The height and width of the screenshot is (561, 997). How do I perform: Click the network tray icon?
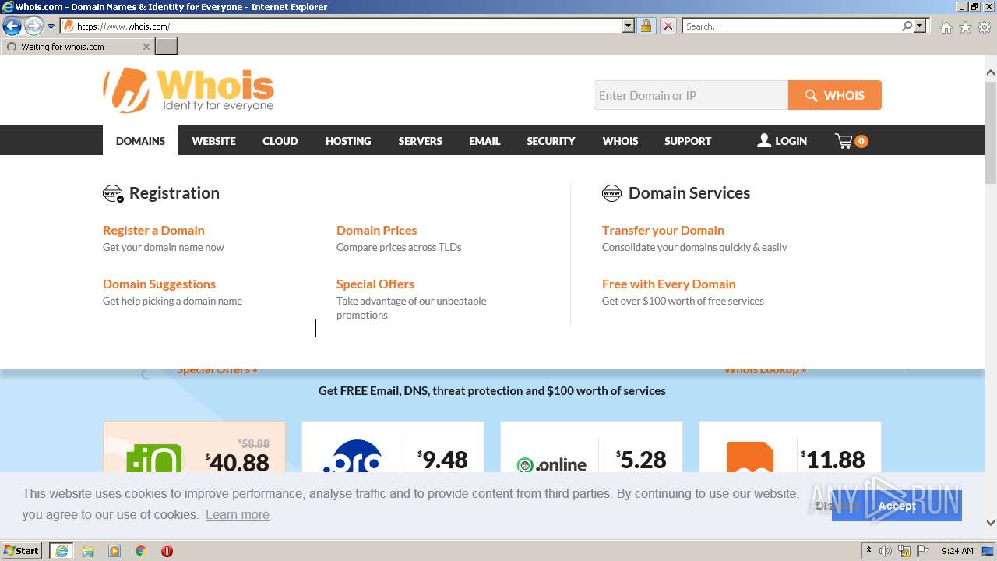tap(904, 551)
